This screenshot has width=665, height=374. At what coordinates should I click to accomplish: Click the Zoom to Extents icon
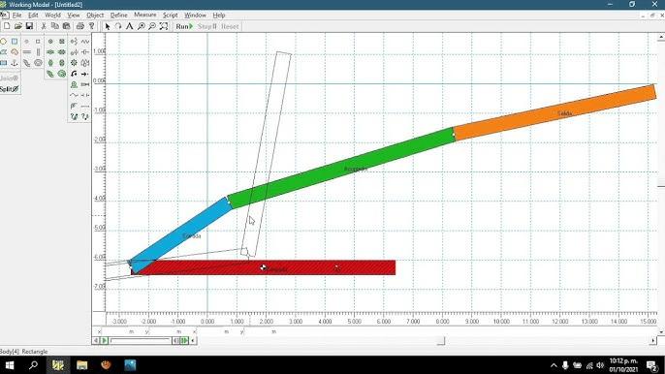pos(163,26)
